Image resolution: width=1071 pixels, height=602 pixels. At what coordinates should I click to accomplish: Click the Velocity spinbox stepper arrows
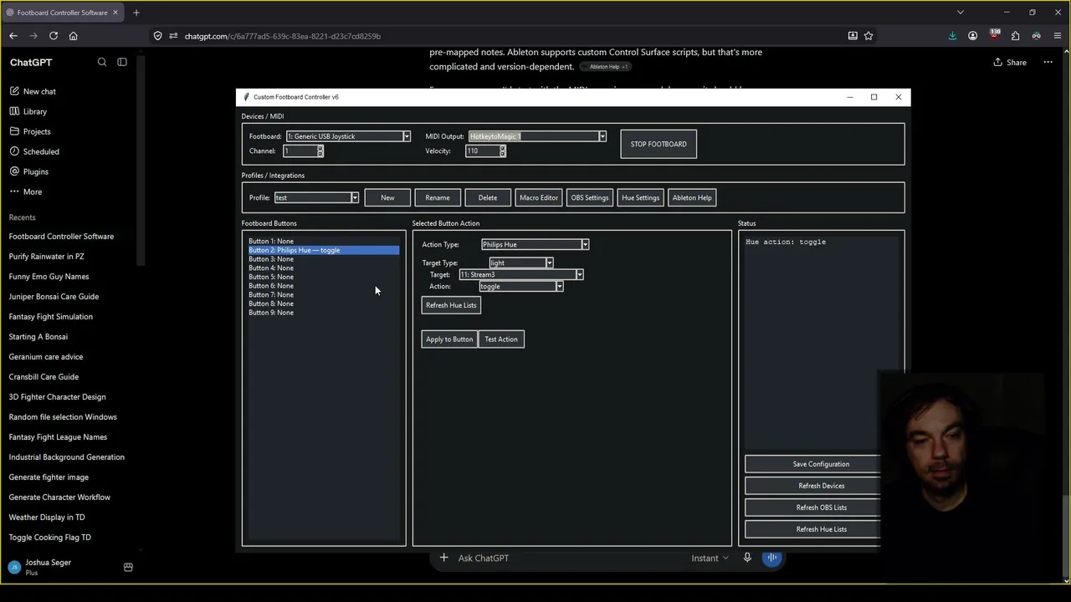(x=502, y=151)
